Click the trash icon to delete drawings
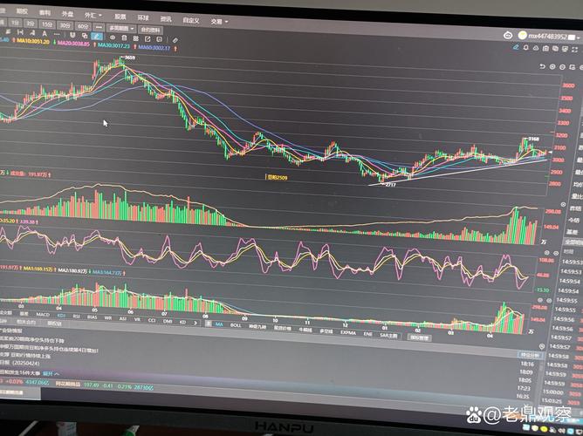Image resolution: width=583 pixels, height=436 pixels. (124, 37)
